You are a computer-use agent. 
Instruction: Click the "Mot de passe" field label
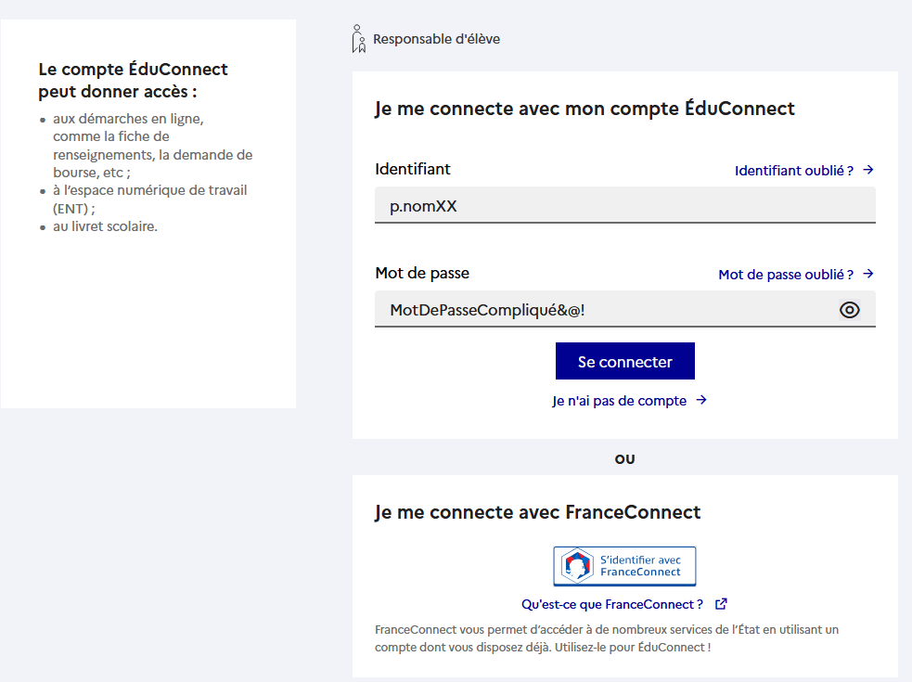(422, 273)
